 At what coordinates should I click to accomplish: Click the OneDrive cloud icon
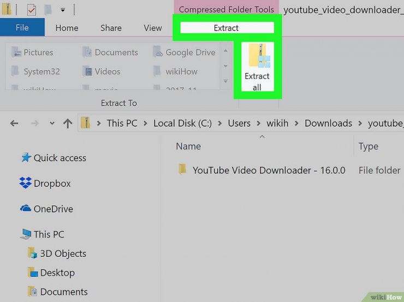tap(26, 208)
